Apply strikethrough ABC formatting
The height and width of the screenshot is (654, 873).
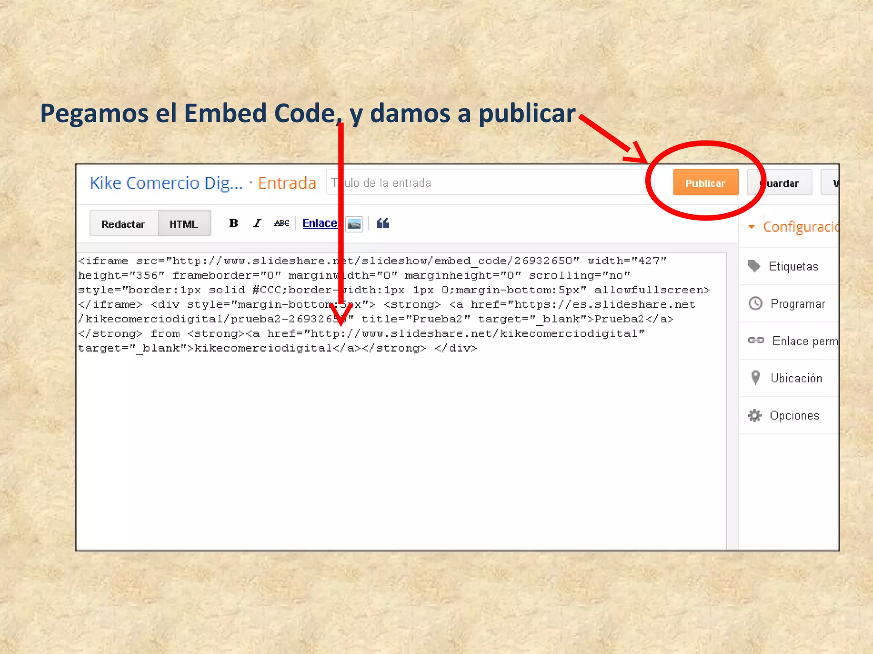(x=281, y=223)
